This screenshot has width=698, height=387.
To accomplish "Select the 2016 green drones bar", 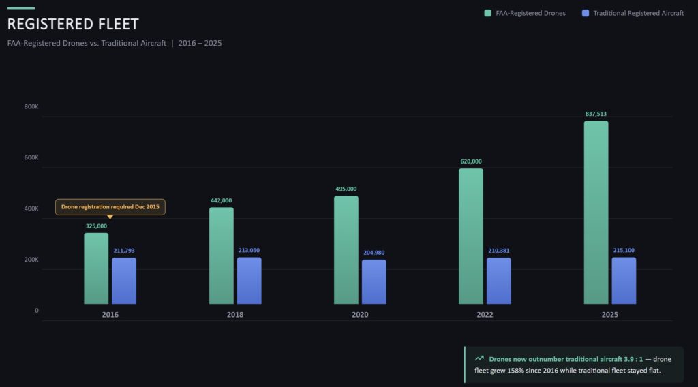I will 96,268.
